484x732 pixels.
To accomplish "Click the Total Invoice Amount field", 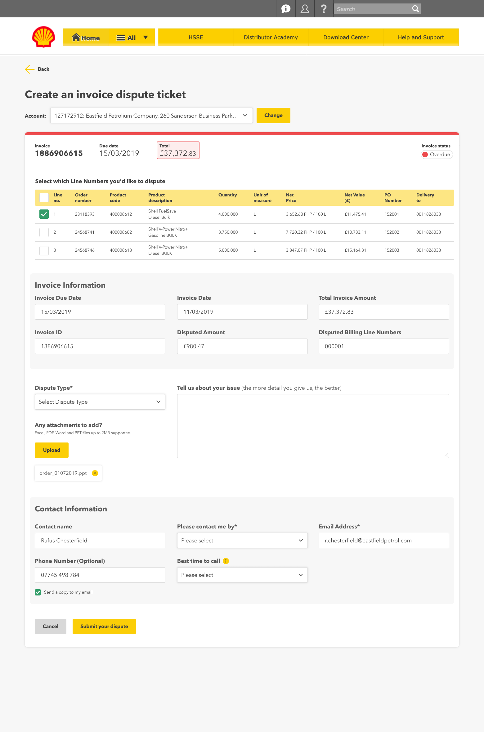I will pos(384,312).
